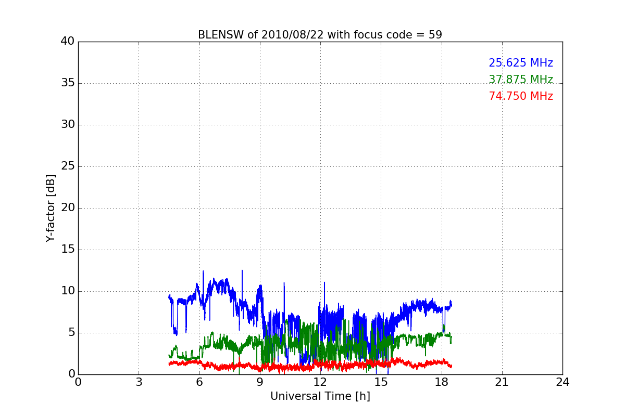Click the x-axis tick label 21
This screenshot has width=625, height=416.
tap(502, 382)
